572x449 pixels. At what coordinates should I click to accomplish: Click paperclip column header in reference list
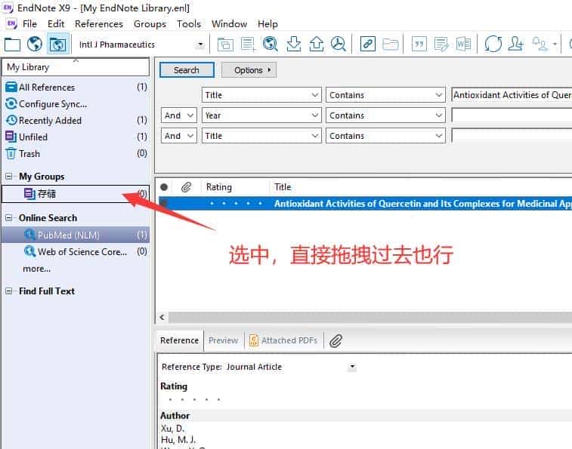(x=186, y=187)
